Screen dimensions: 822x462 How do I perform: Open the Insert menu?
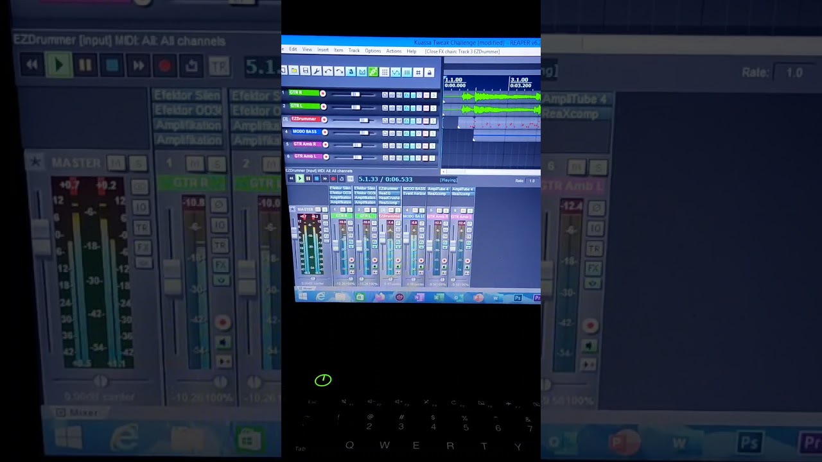[x=323, y=50]
